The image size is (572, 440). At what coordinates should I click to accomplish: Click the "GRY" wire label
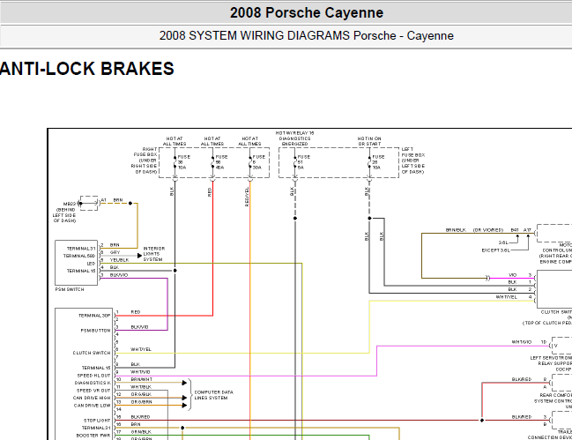(x=115, y=252)
